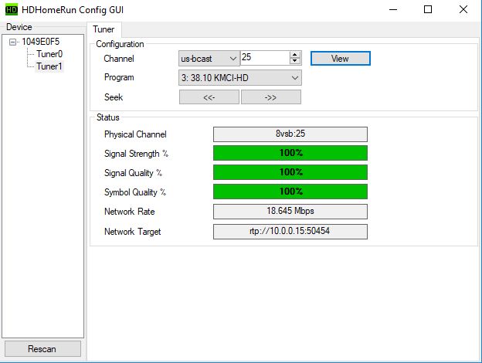Increment channel number with up arrow
This screenshot has height=363, width=482.
point(295,55)
